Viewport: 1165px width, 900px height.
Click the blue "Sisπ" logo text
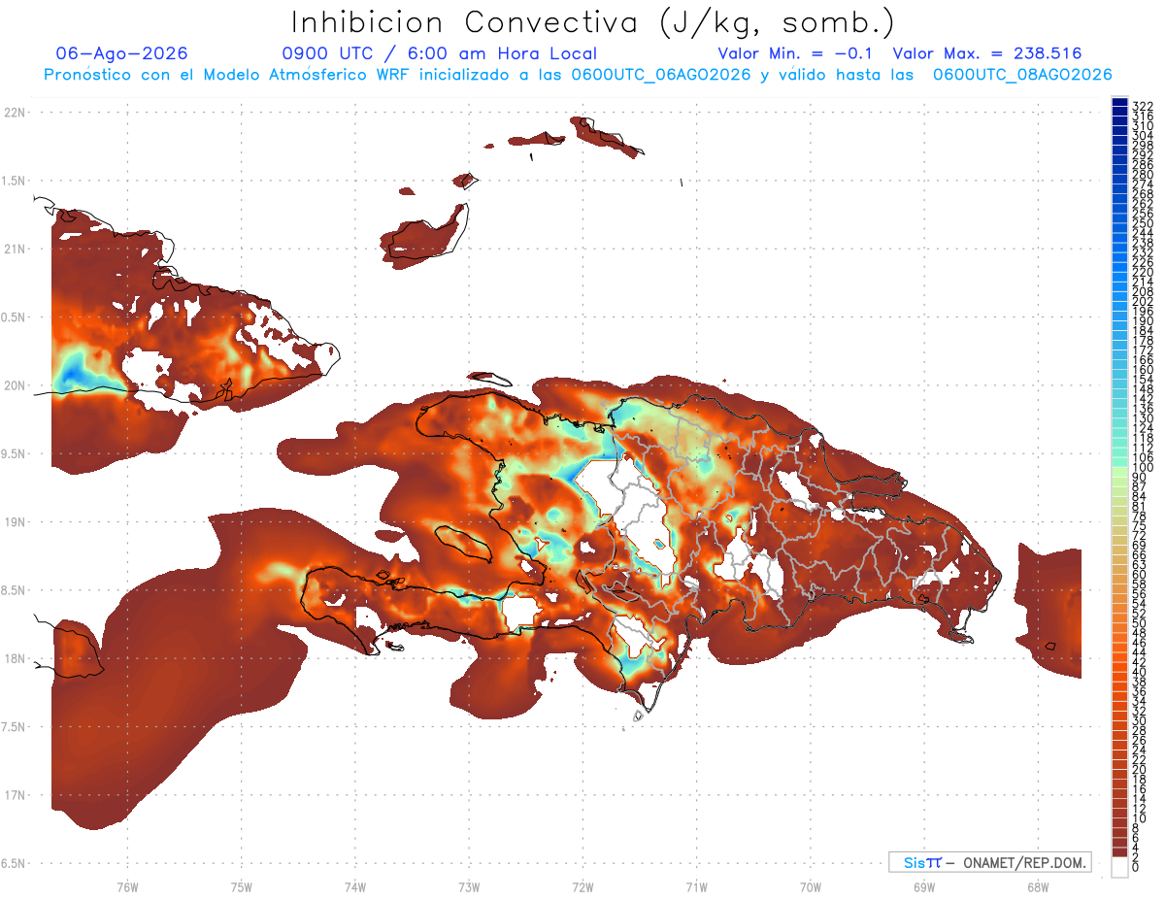pos(921,862)
